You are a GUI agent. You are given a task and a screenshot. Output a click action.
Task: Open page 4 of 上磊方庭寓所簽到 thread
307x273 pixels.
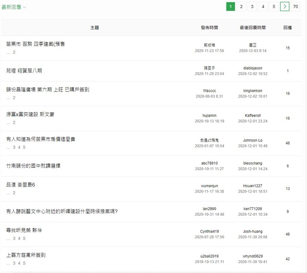(x=19, y=263)
